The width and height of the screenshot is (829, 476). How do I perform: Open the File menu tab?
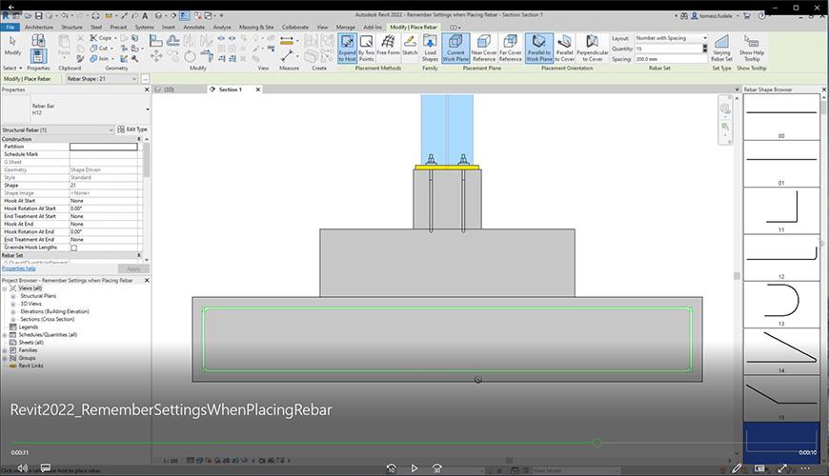(x=10, y=27)
